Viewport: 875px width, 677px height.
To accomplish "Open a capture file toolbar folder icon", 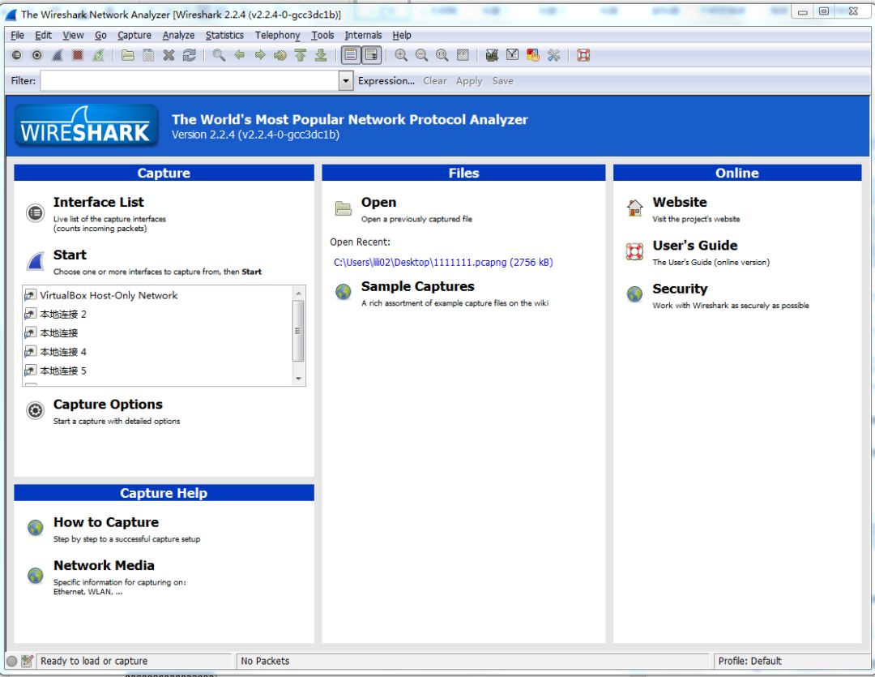I will click(128, 55).
